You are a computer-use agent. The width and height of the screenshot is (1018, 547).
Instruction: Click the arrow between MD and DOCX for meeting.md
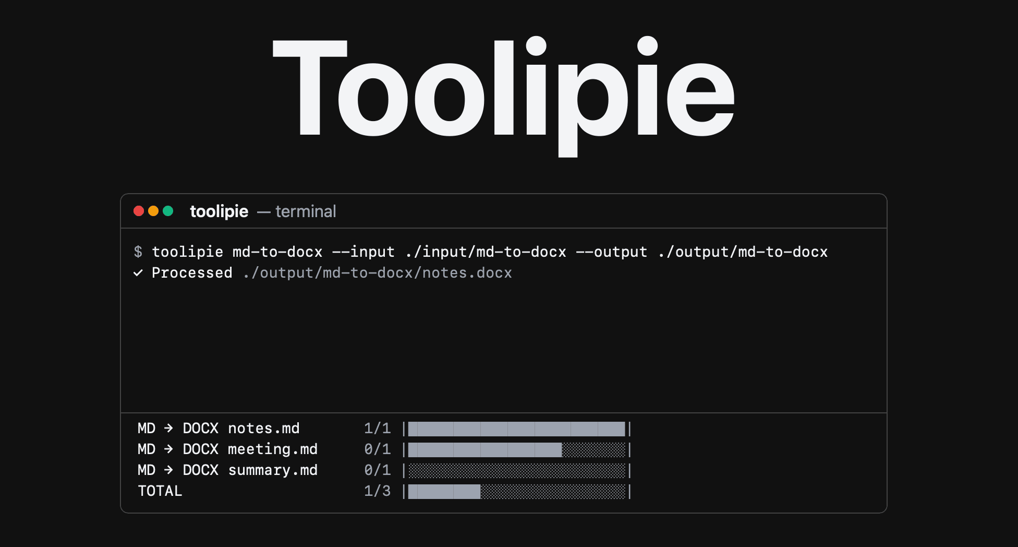[169, 449]
